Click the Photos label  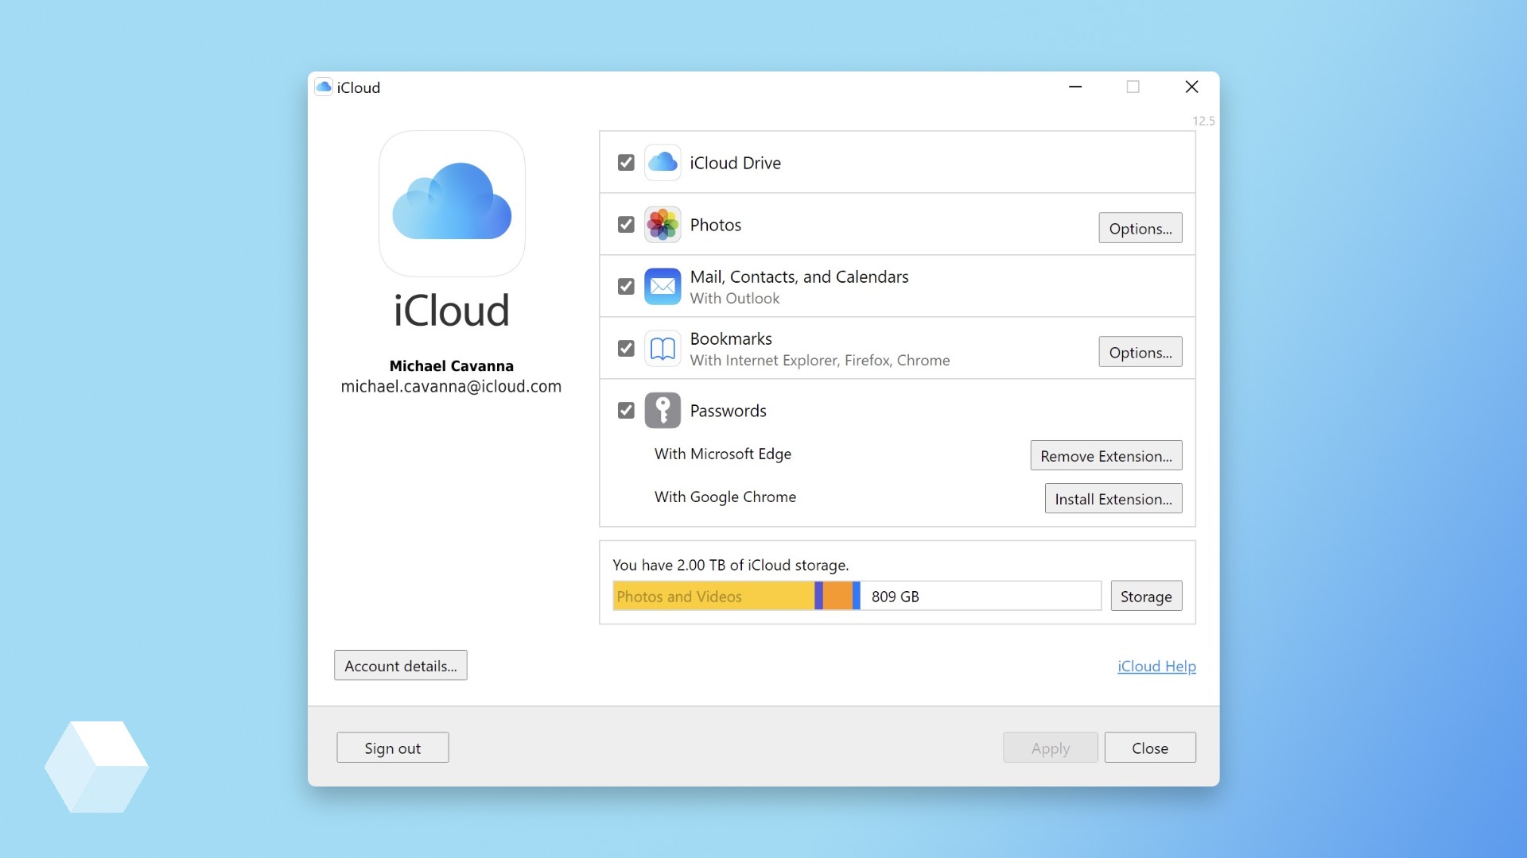[x=716, y=225]
